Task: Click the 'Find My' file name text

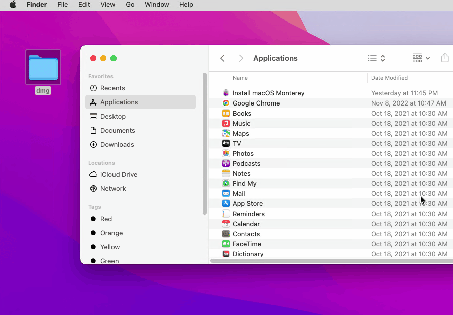Action: point(245,183)
